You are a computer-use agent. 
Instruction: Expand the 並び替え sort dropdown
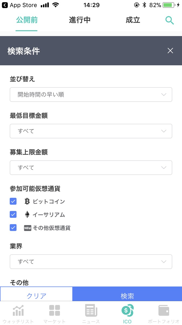(91, 95)
